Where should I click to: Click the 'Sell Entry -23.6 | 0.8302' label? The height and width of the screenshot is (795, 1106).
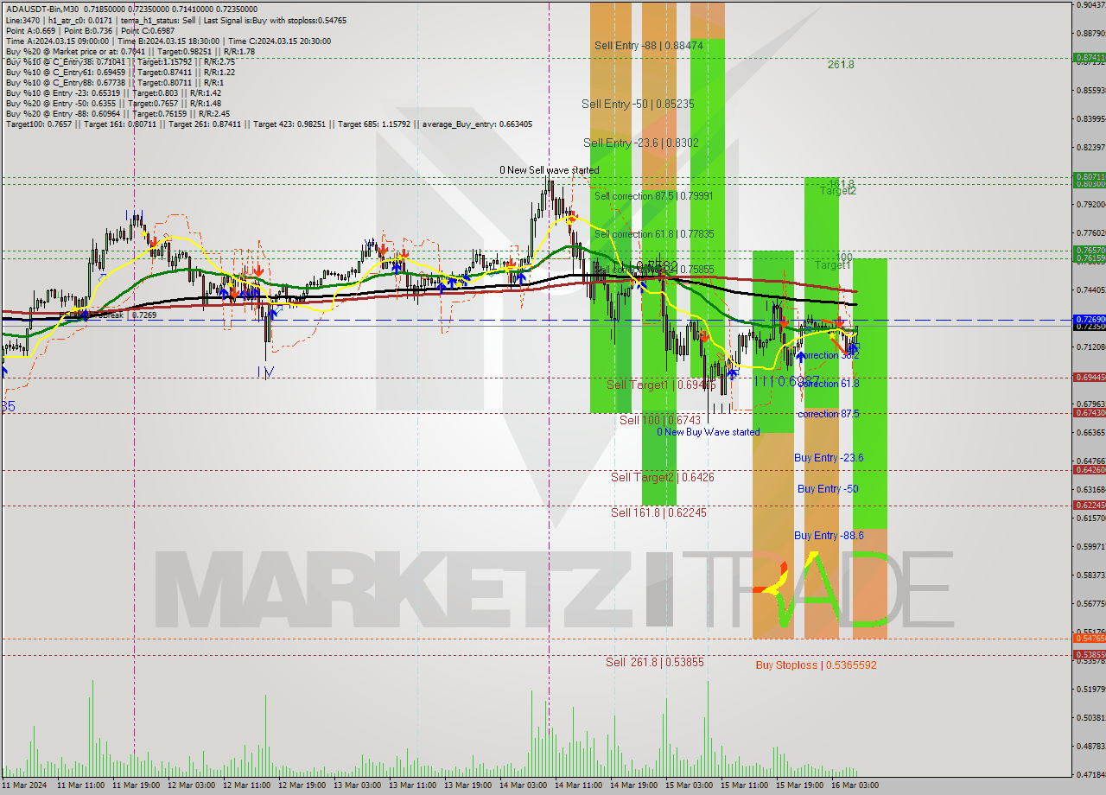click(x=641, y=143)
